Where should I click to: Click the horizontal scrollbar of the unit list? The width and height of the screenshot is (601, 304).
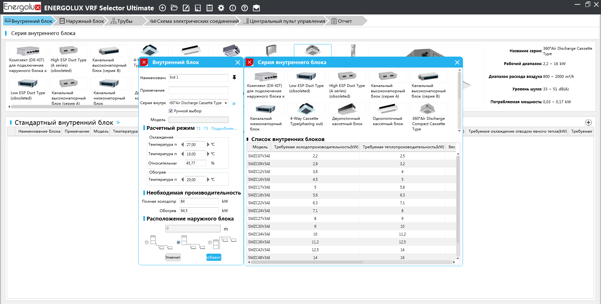(307, 262)
